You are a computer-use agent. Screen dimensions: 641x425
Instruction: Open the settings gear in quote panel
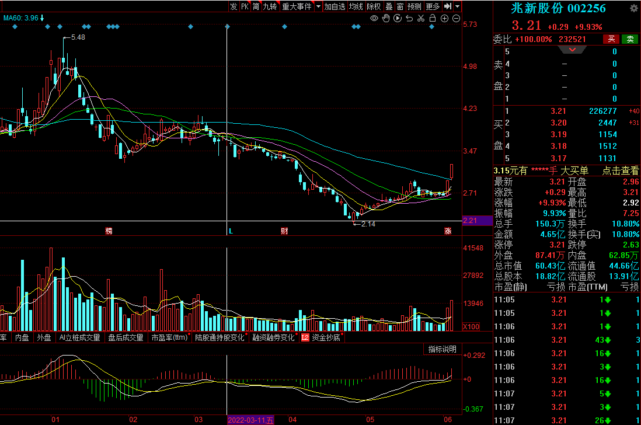pos(634,8)
